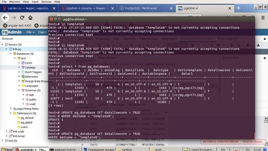268x151 pixels.
Task: Expand the Event Triggers node
Action: click(19, 72)
